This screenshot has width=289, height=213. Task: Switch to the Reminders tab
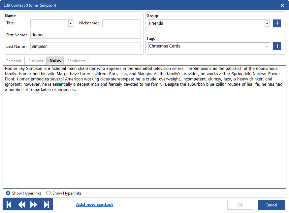(x=76, y=61)
